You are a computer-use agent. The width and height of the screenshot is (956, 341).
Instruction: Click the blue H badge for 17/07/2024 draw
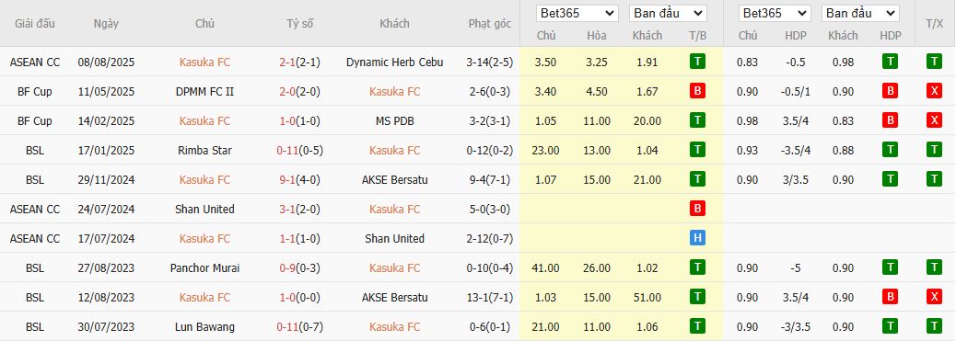point(697,239)
